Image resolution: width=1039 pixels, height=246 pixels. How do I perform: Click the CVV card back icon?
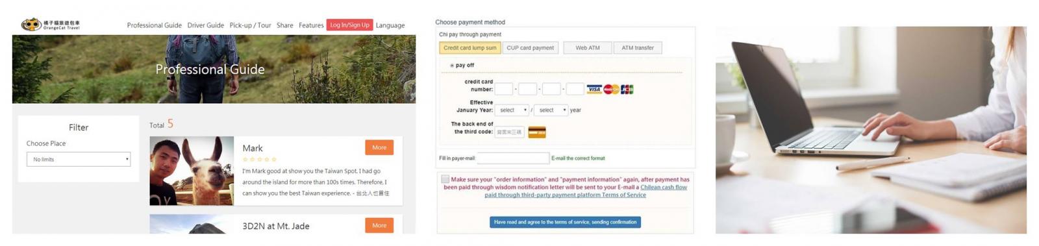[537, 132]
